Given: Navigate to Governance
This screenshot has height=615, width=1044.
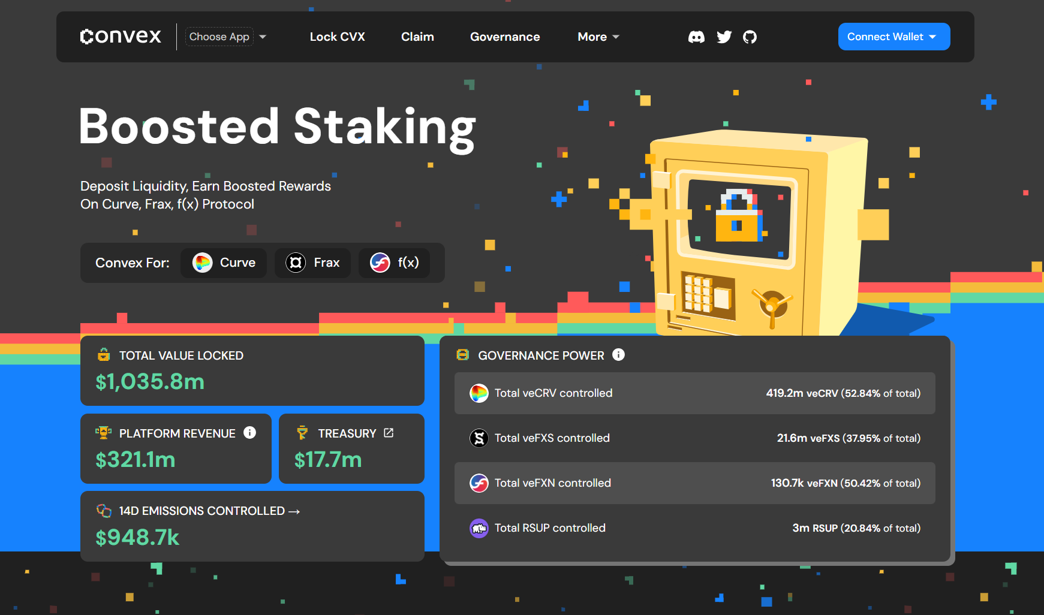Looking at the screenshot, I should coord(505,37).
